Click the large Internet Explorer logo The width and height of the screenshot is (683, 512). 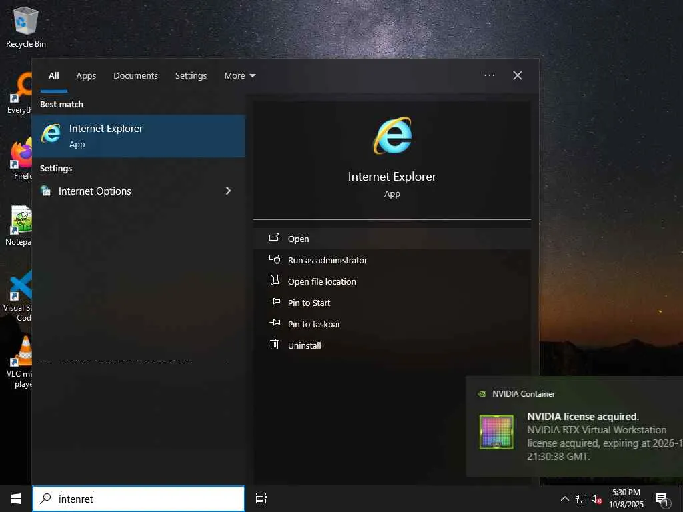392,135
